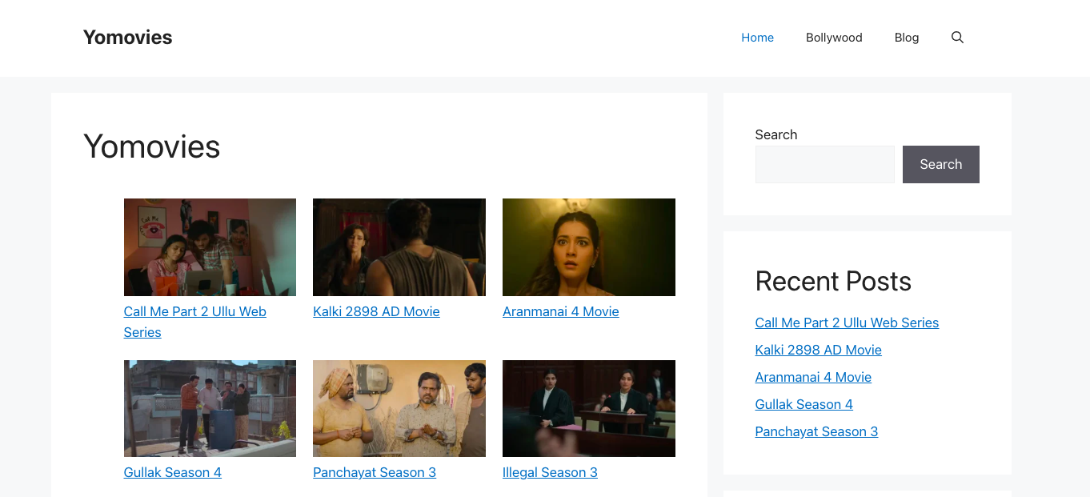Click the Recent Posts sidebar heading

(833, 281)
